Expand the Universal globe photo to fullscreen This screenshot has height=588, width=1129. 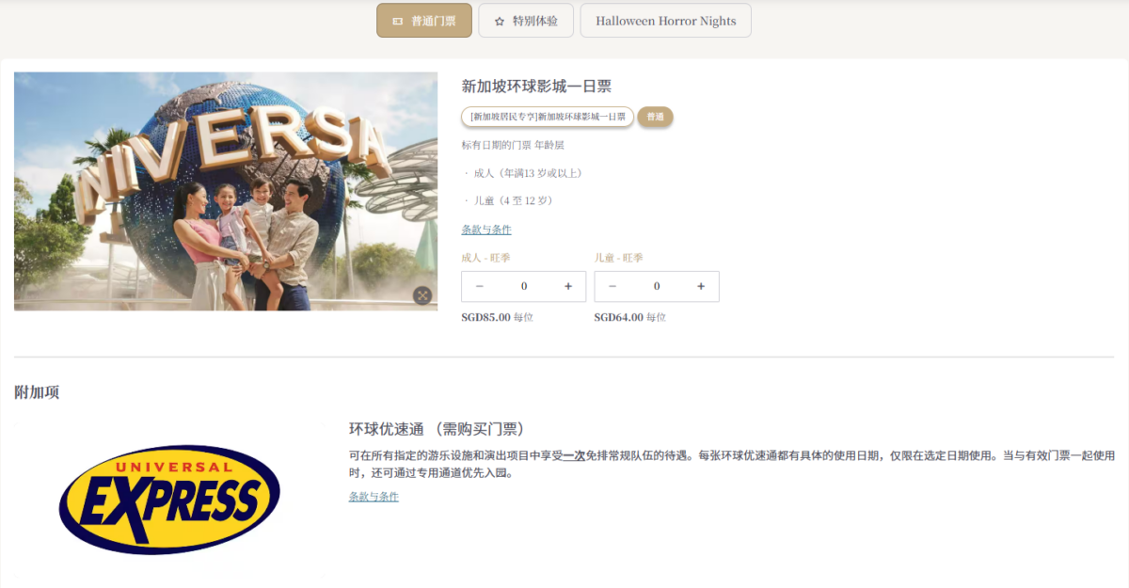[422, 295]
